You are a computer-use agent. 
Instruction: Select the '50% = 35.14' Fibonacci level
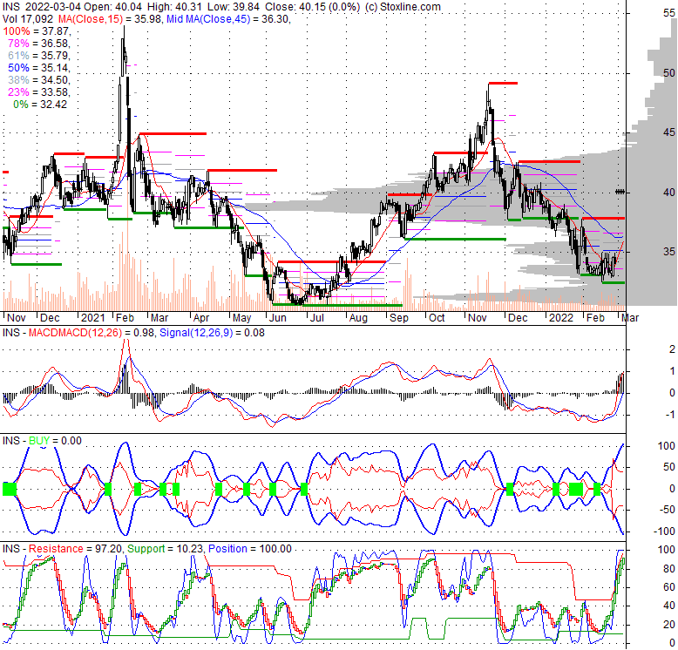39,68
